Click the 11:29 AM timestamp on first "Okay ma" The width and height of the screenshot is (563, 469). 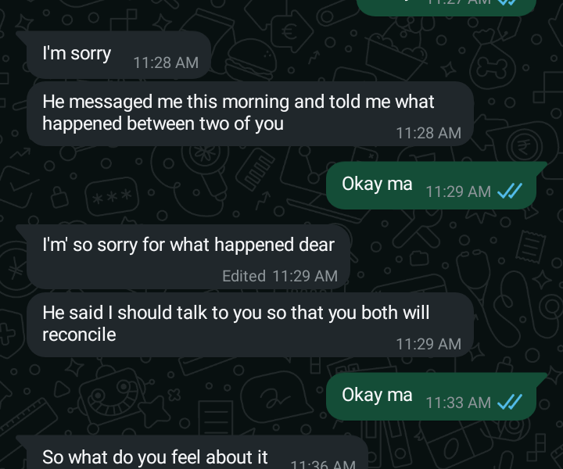coord(458,192)
